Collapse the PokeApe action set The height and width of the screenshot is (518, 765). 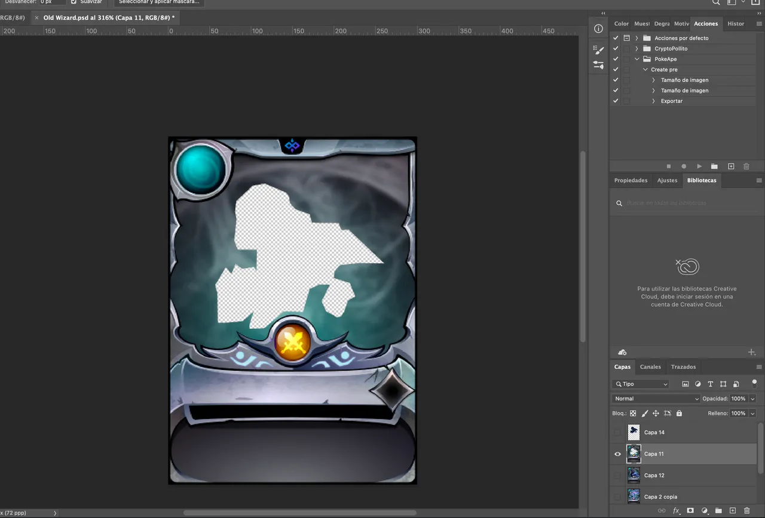coord(637,59)
